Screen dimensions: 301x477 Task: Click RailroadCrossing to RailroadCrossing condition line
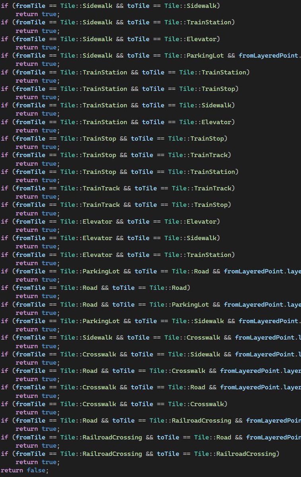point(140,454)
